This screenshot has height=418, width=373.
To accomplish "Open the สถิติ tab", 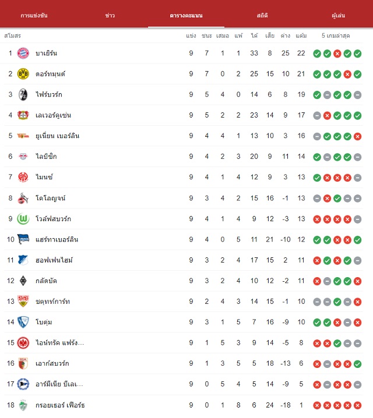I will [x=262, y=16].
